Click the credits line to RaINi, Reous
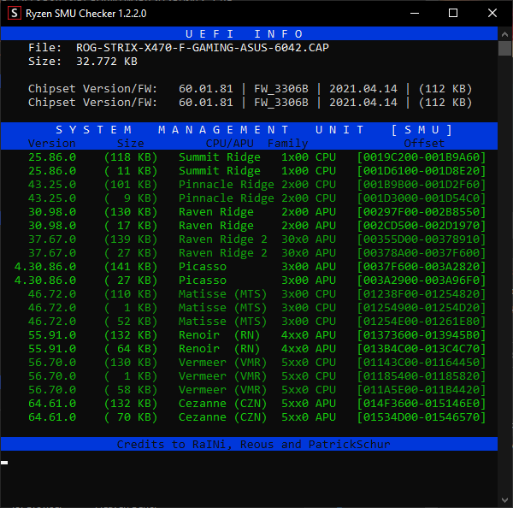The width and height of the screenshot is (513, 508). tap(254, 445)
